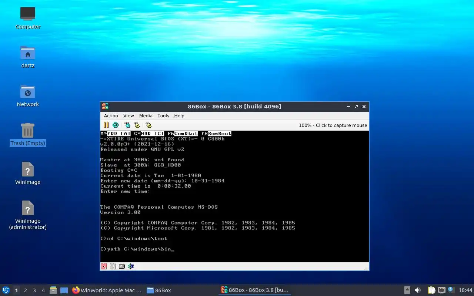
Task: Open the volume control in the tray
Action: point(418,290)
